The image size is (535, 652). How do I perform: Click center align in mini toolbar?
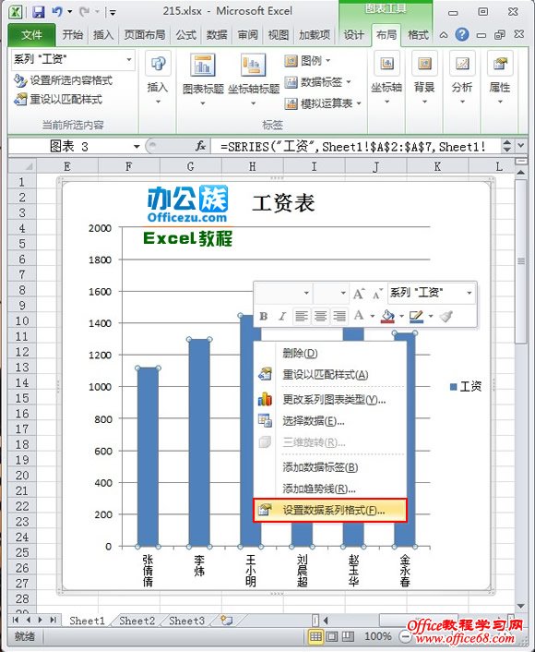[320, 317]
